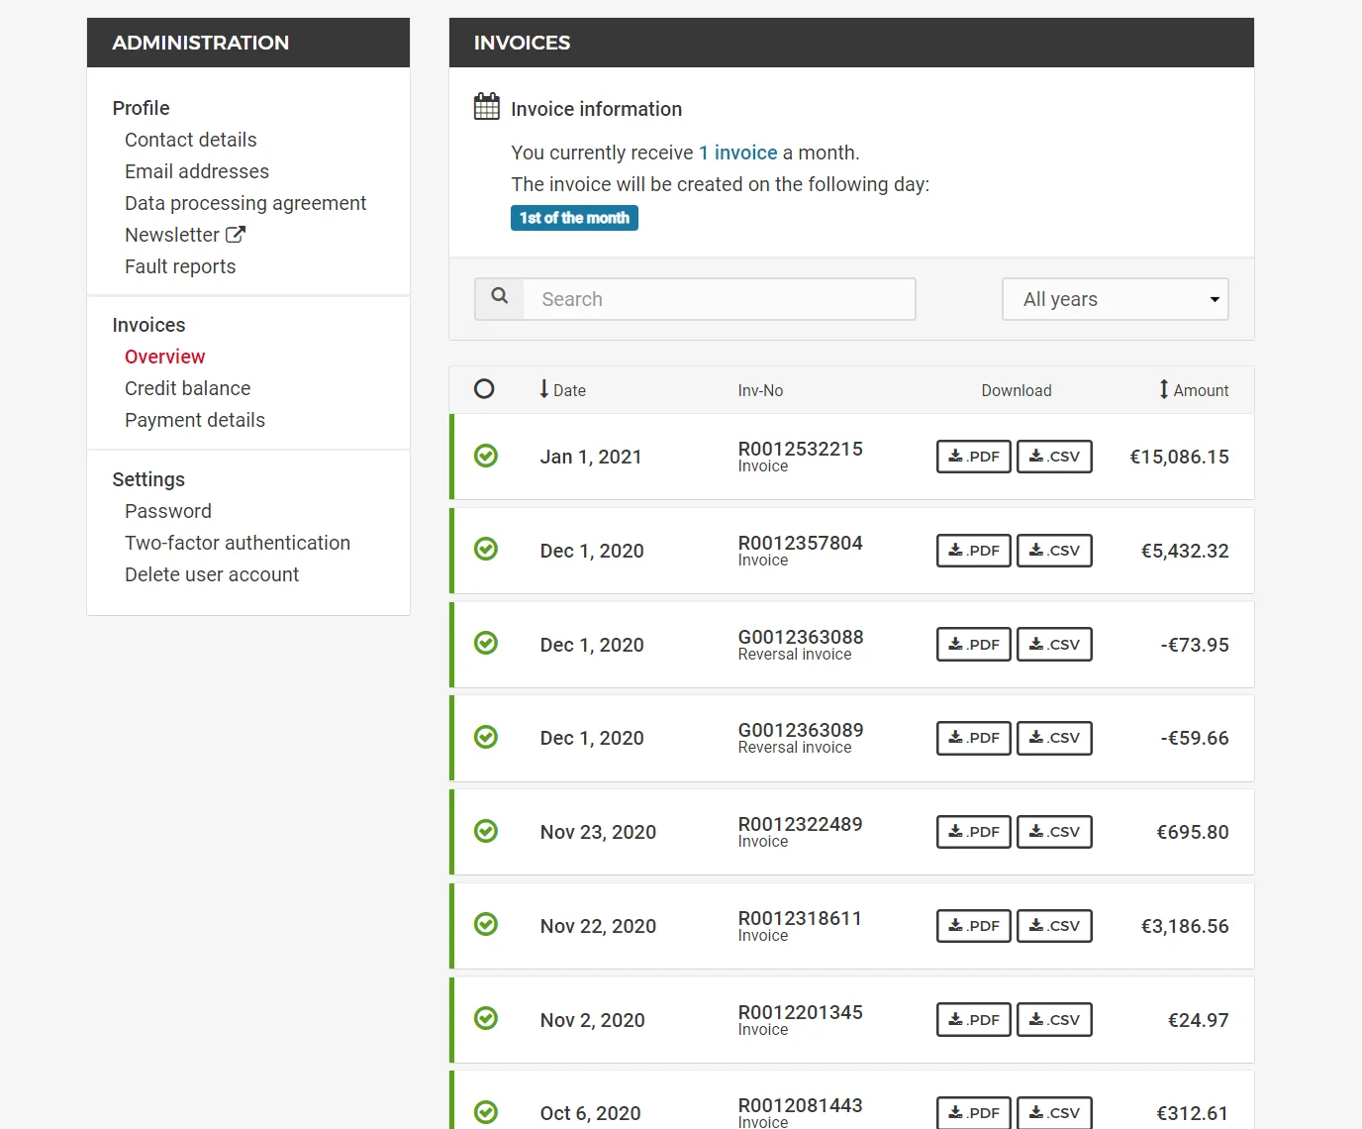Click amount -€59.66
The image size is (1362, 1129).
tap(1195, 738)
